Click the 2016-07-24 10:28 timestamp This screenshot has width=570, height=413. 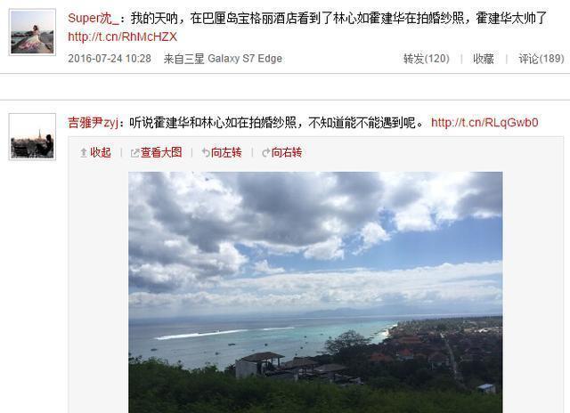point(110,59)
